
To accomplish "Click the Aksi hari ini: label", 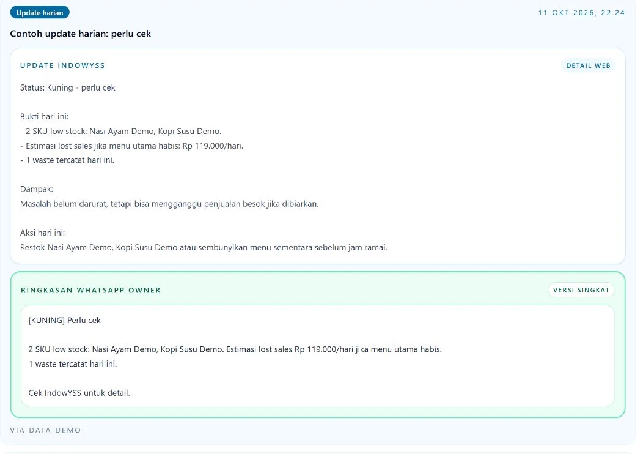I will (x=43, y=233).
